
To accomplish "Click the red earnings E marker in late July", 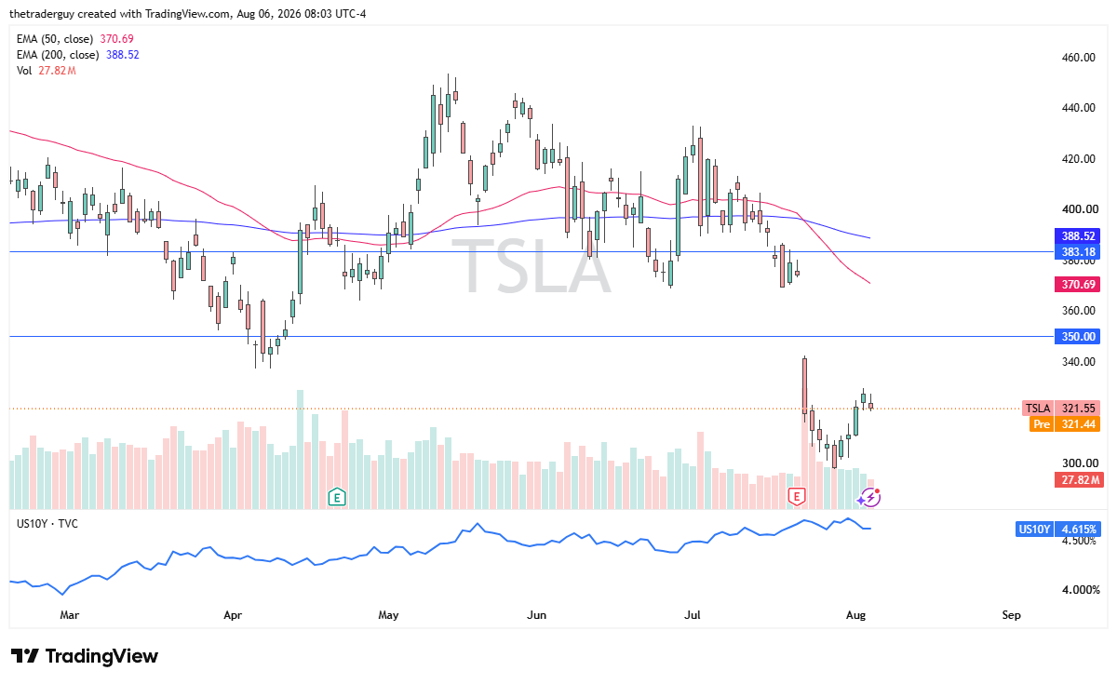I will point(796,497).
